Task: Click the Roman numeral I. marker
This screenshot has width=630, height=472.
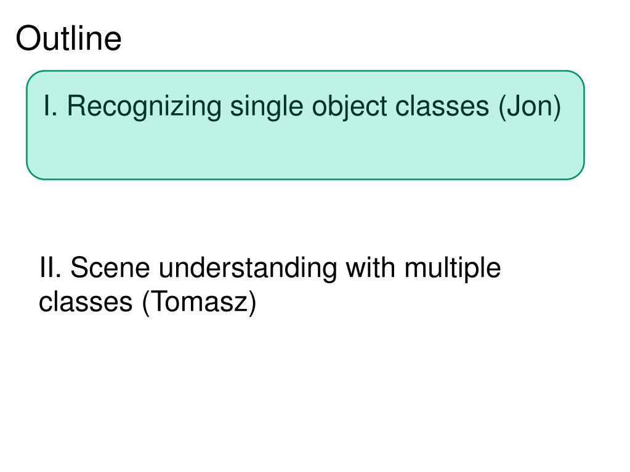Action: 50,106
